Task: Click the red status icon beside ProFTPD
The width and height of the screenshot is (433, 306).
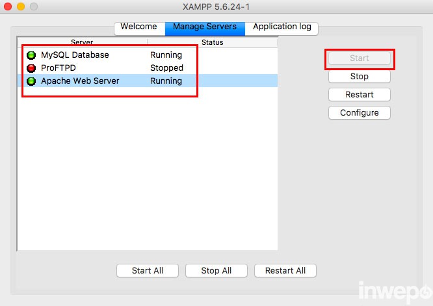Action: click(31, 68)
